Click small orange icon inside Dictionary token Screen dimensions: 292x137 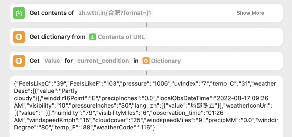pos(146,61)
